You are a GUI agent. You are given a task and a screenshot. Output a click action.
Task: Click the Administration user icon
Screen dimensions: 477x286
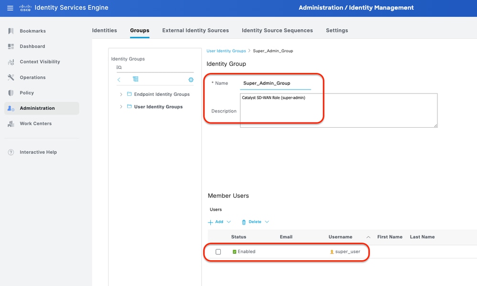pyautogui.click(x=11, y=108)
